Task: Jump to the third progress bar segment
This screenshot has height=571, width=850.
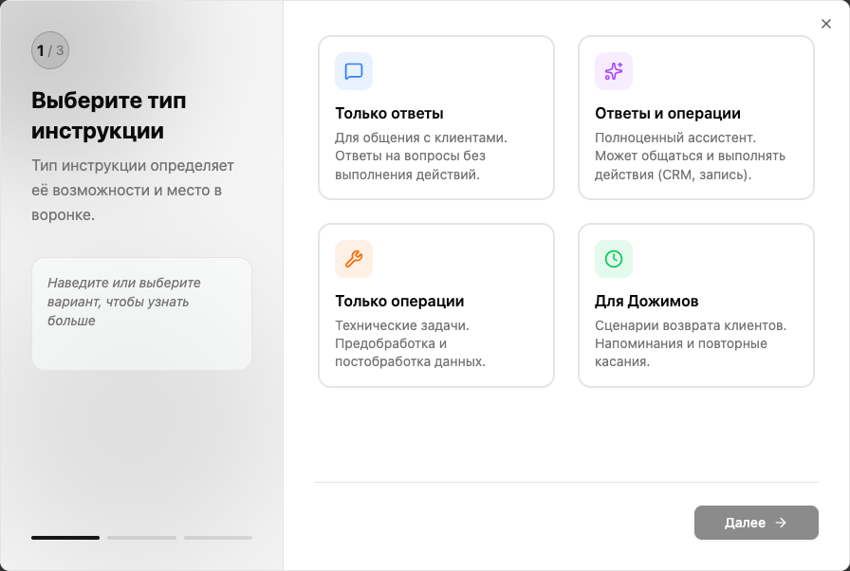Action: click(x=218, y=538)
